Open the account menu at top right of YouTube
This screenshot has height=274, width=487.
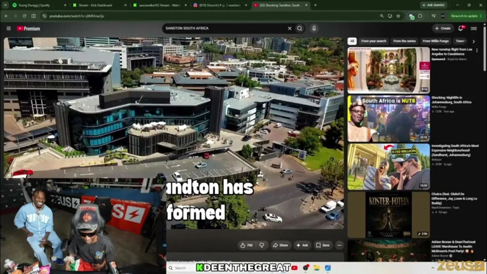click(474, 28)
